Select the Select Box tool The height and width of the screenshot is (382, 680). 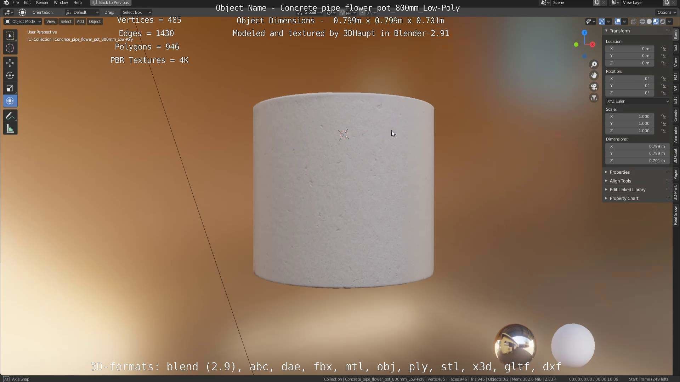click(x=10, y=35)
